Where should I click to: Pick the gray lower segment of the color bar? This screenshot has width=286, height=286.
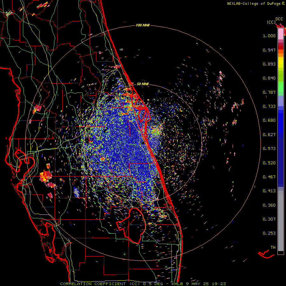pyautogui.click(x=281, y=221)
